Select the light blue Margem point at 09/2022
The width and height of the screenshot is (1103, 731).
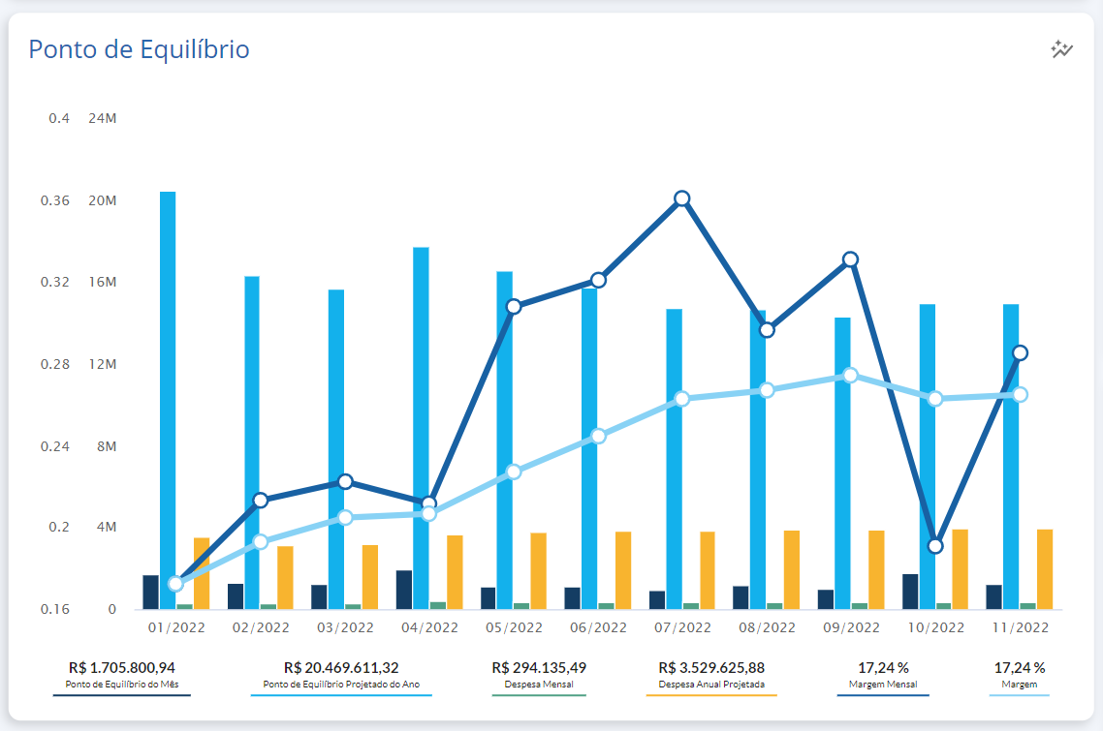[850, 376]
